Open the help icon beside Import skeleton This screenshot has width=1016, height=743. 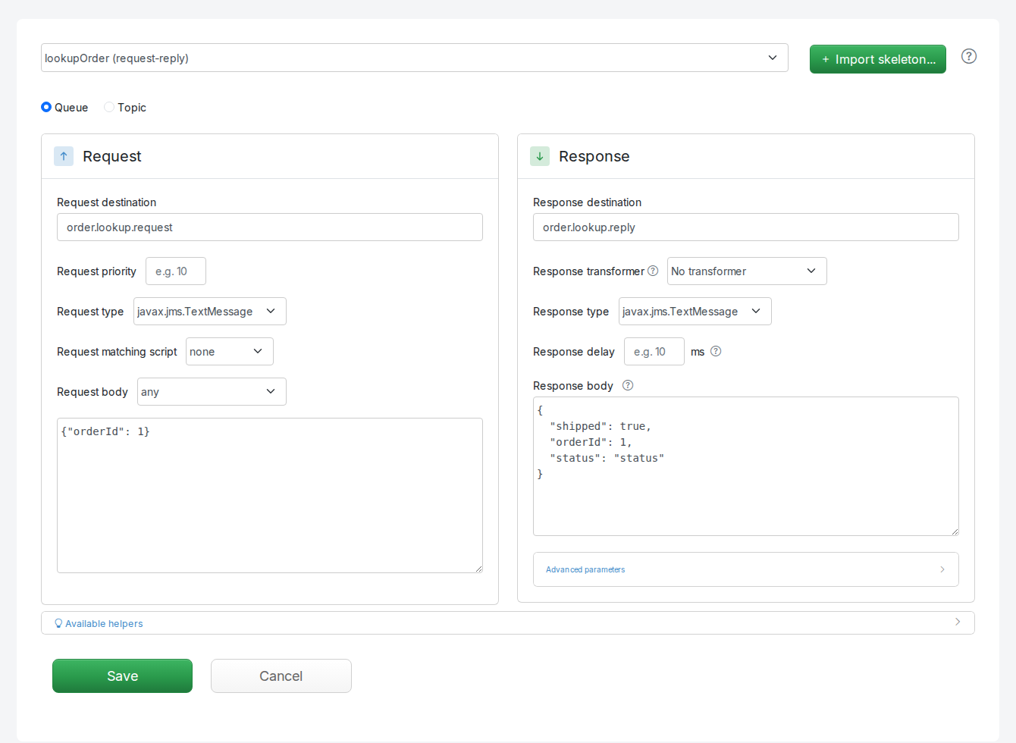(968, 56)
